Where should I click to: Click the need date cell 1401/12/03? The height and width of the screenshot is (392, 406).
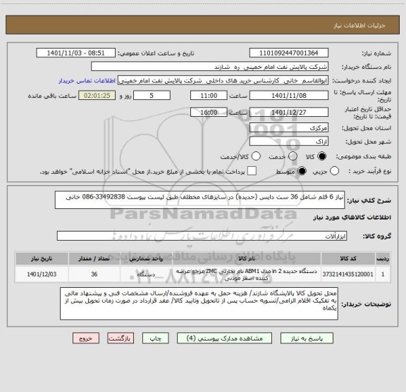[x=42, y=274]
